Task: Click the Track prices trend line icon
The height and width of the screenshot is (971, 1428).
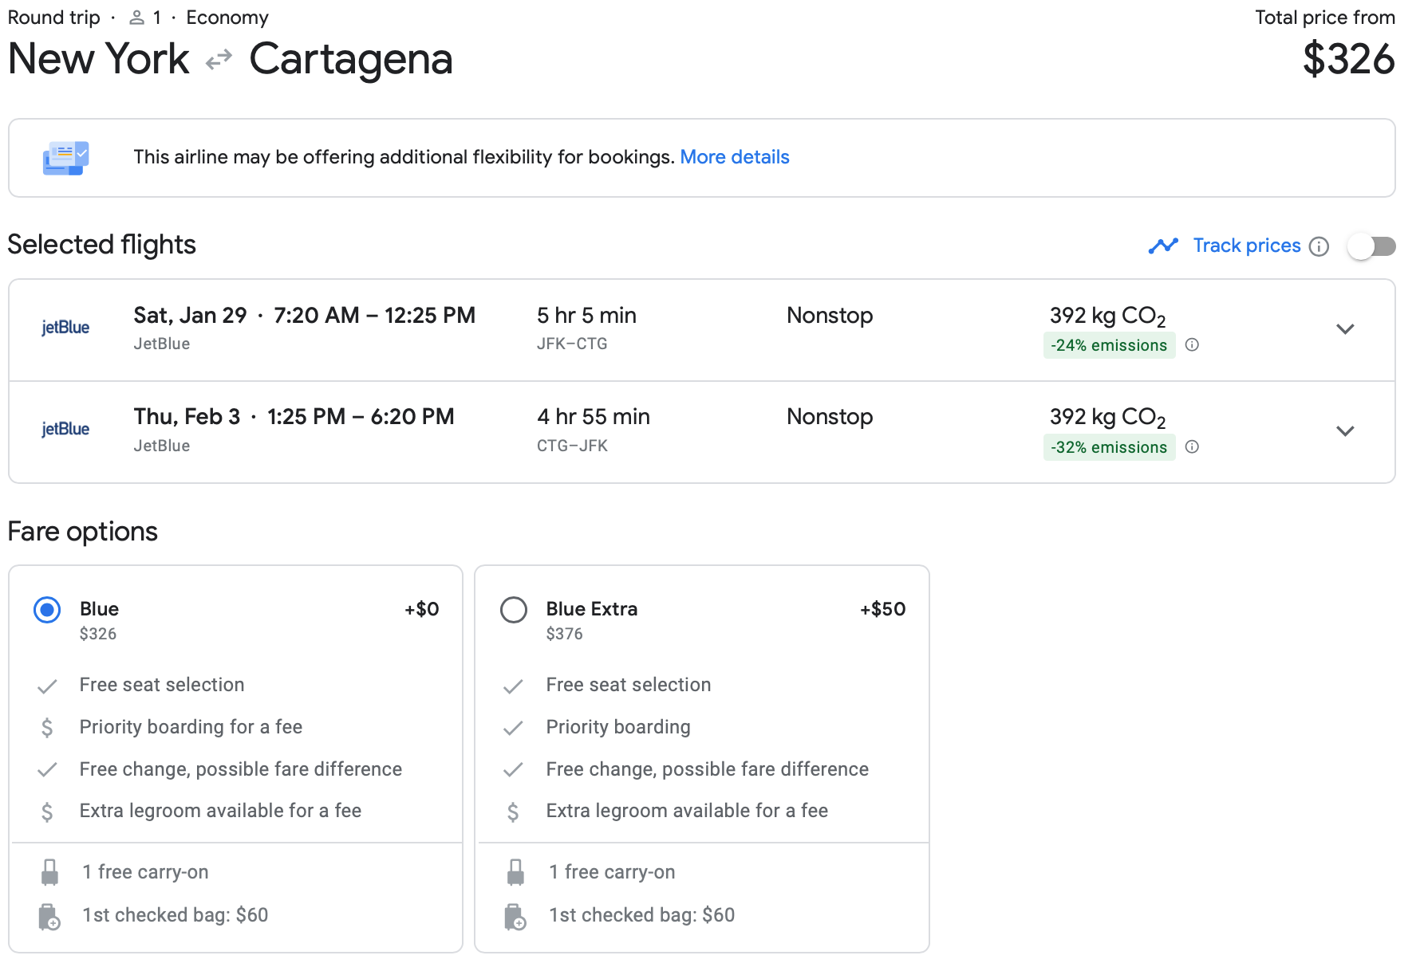Action: pyautogui.click(x=1163, y=246)
